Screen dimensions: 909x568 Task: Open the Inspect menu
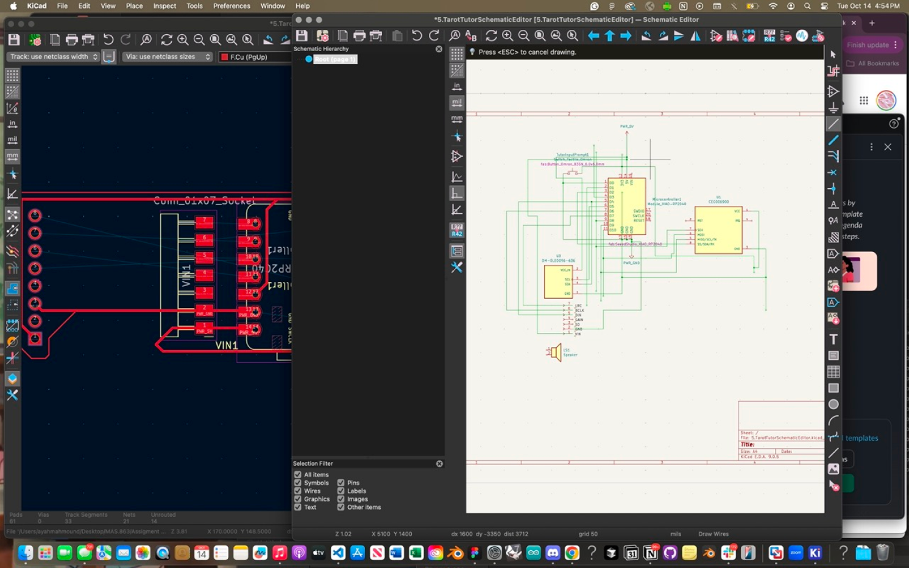coord(164,6)
